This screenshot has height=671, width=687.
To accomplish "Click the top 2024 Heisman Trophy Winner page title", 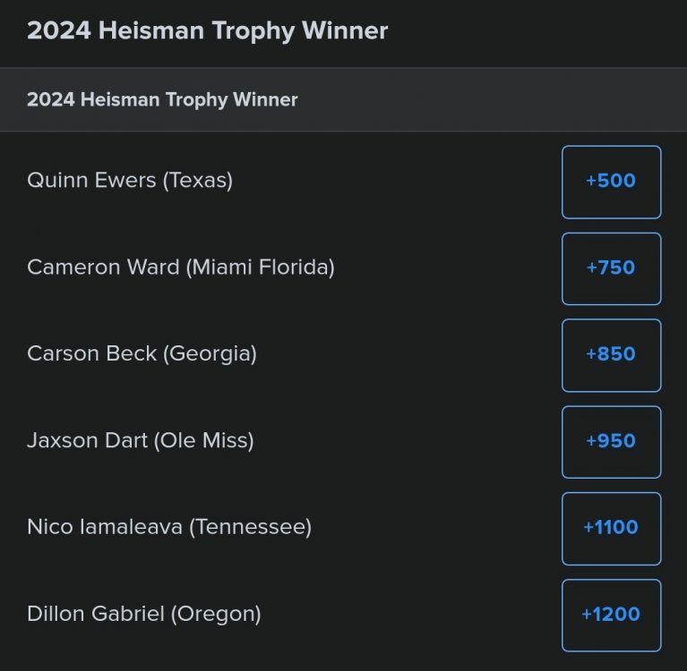I will (x=207, y=31).
